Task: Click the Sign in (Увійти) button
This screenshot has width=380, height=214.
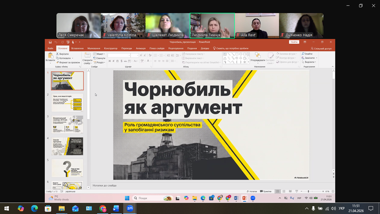Action: coord(294,42)
